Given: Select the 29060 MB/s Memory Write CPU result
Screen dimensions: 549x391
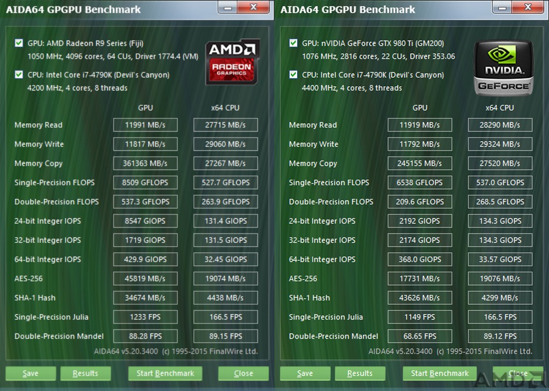Looking at the screenshot, I should (226, 144).
